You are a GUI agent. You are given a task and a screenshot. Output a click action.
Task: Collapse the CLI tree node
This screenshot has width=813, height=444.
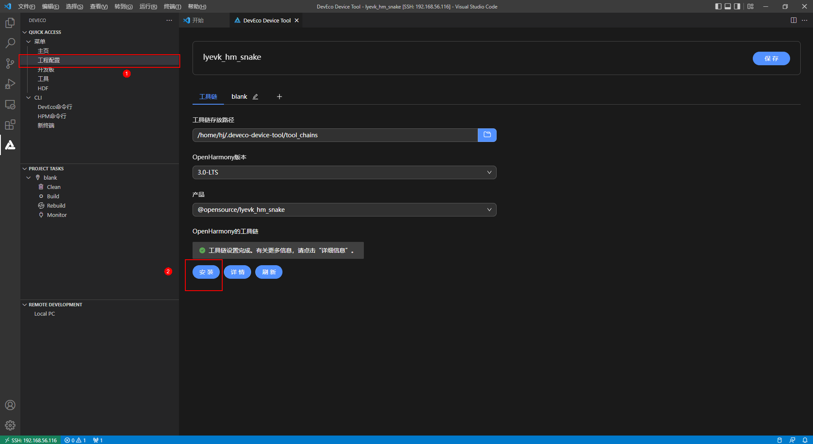[28, 97]
